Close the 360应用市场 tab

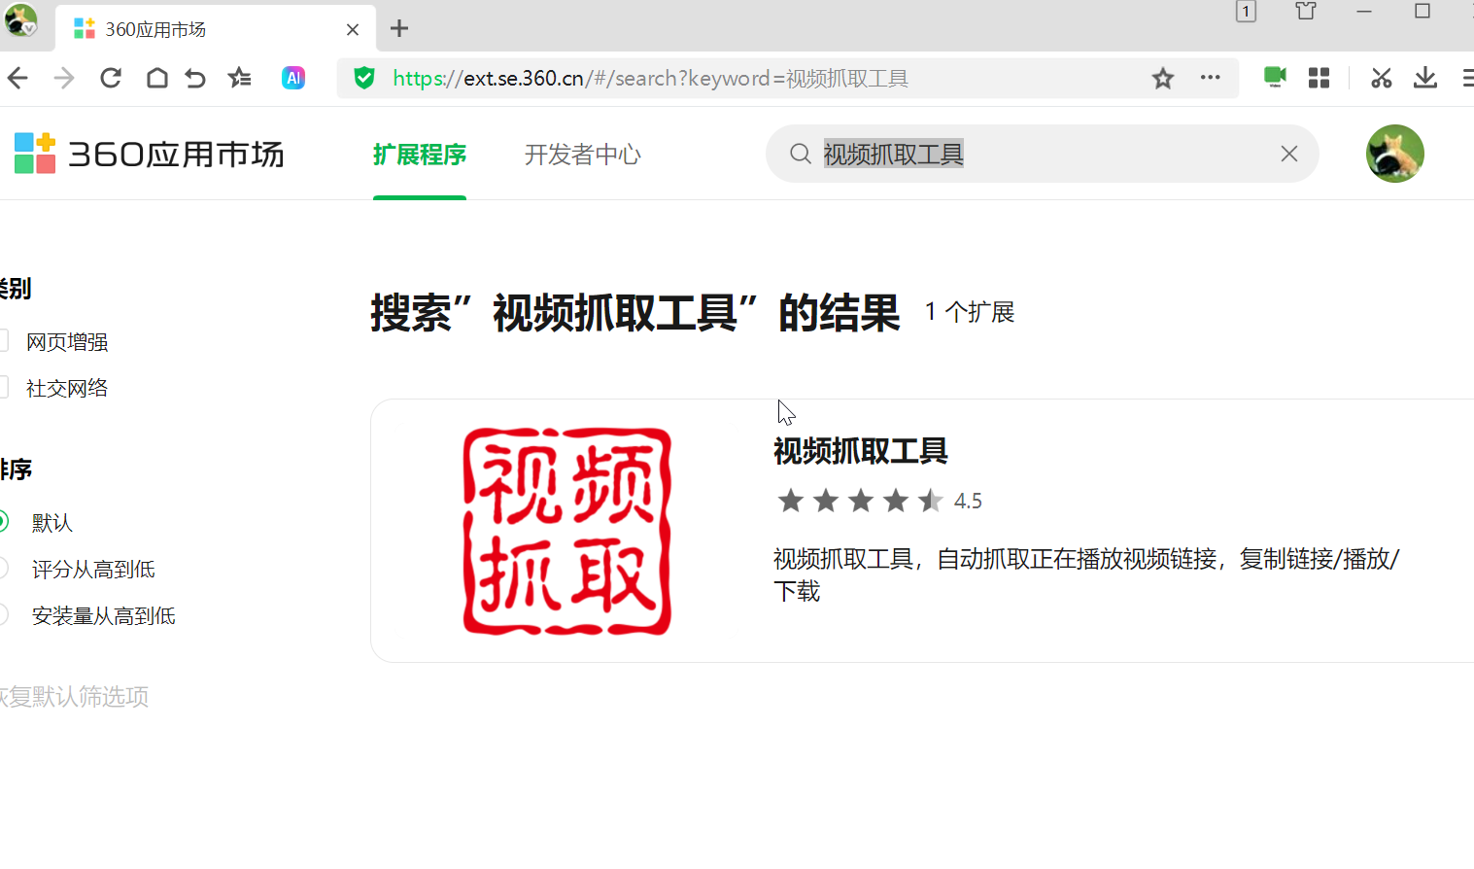[353, 29]
